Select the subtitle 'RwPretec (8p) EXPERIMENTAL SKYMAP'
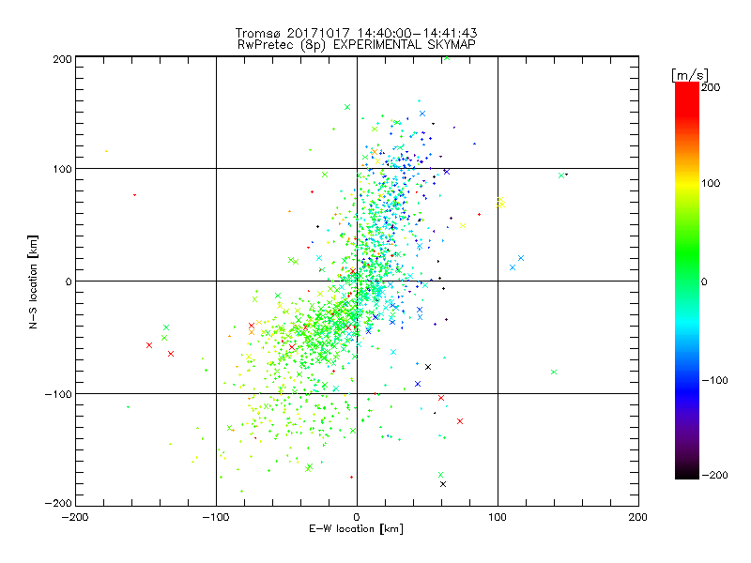This screenshot has height=563, width=751. coord(357,45)
